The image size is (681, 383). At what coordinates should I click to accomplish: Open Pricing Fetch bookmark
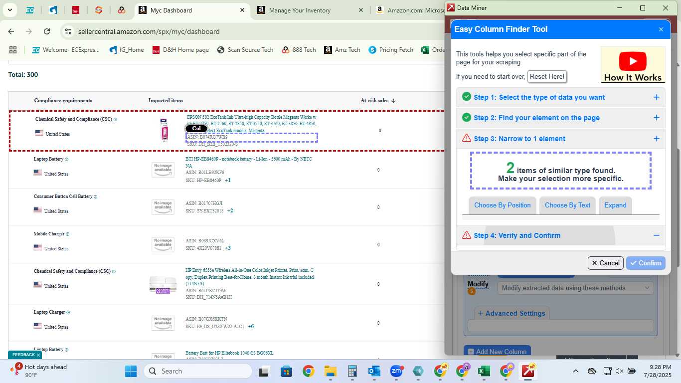pos(391,50)
